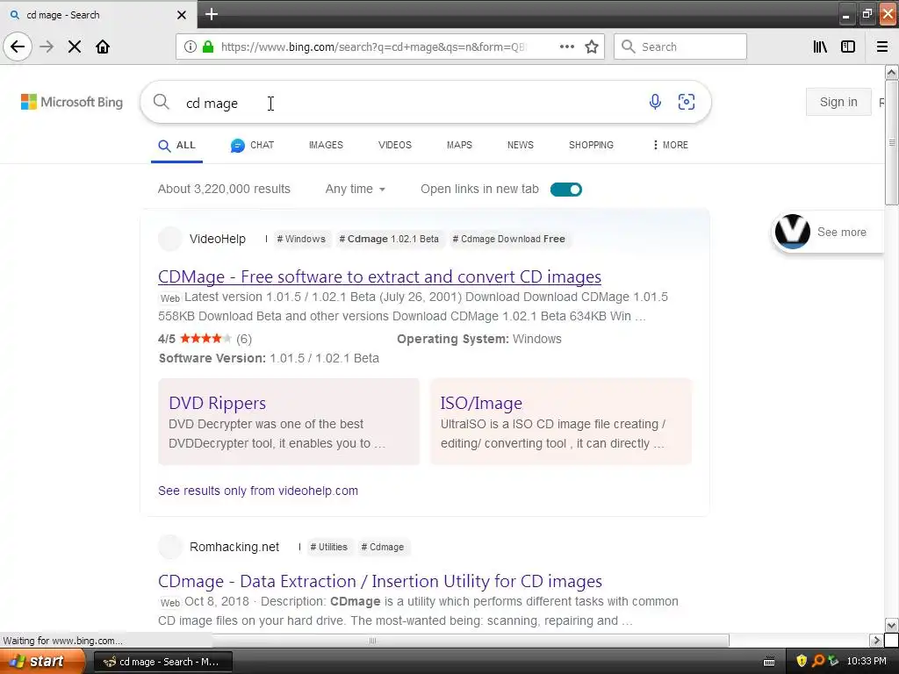The width and height of the screenshot is (899, 674).
Task: Open the Firefox hamburger menu
Action: (882, 47)
